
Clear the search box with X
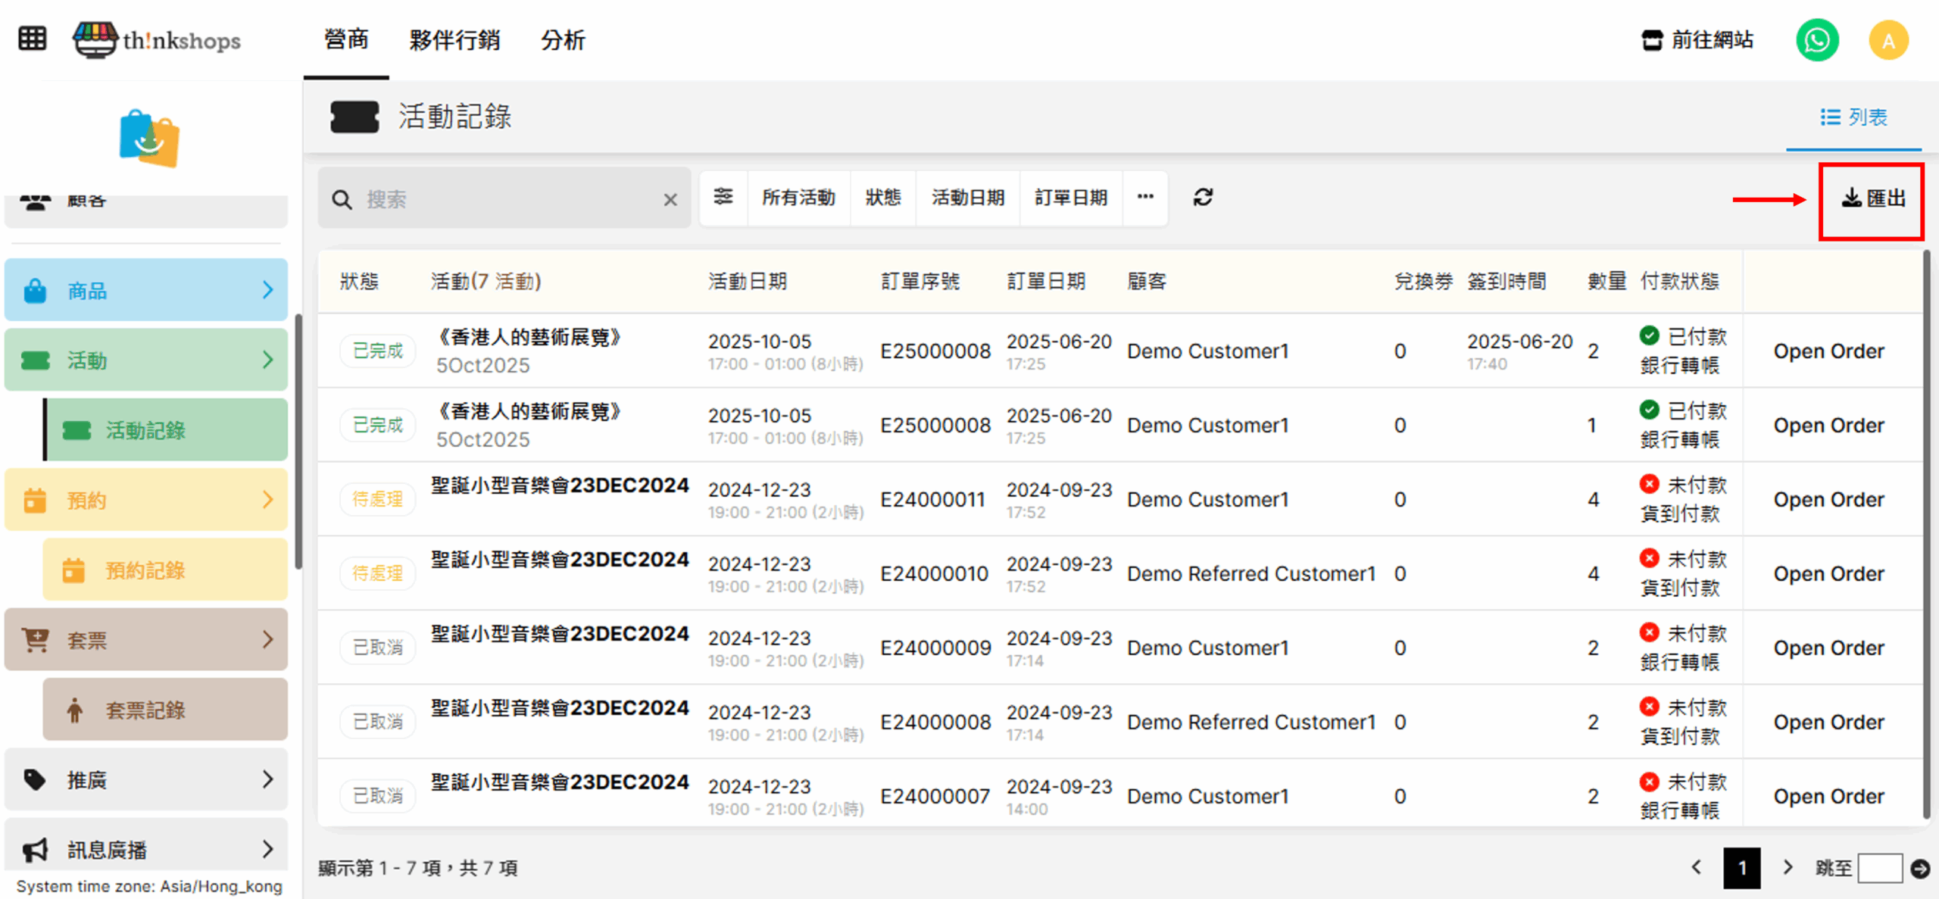coord(670,200)
